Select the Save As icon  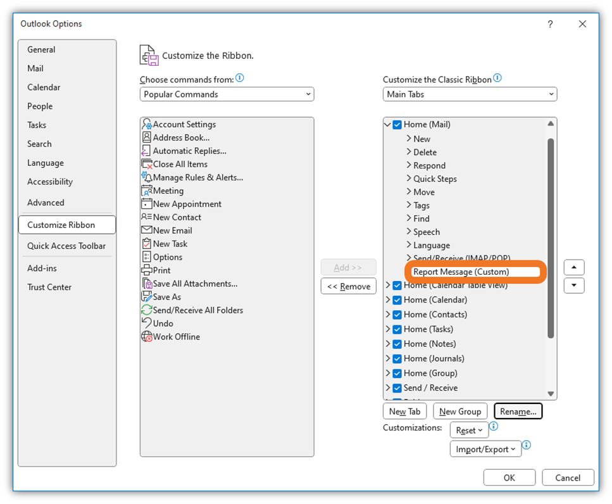147,296
